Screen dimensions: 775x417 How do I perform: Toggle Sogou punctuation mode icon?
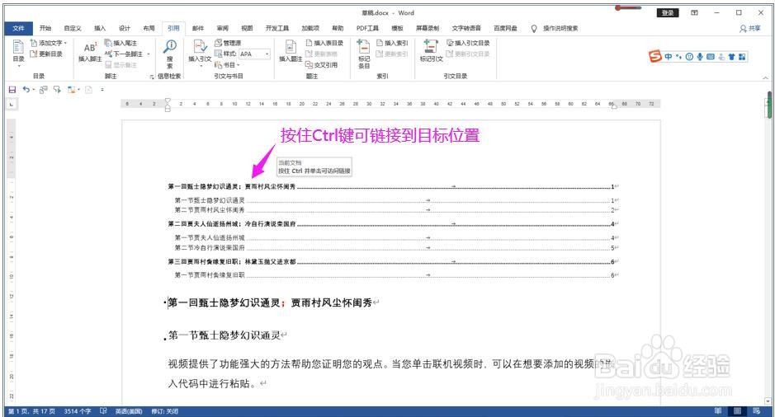point(678,57)
